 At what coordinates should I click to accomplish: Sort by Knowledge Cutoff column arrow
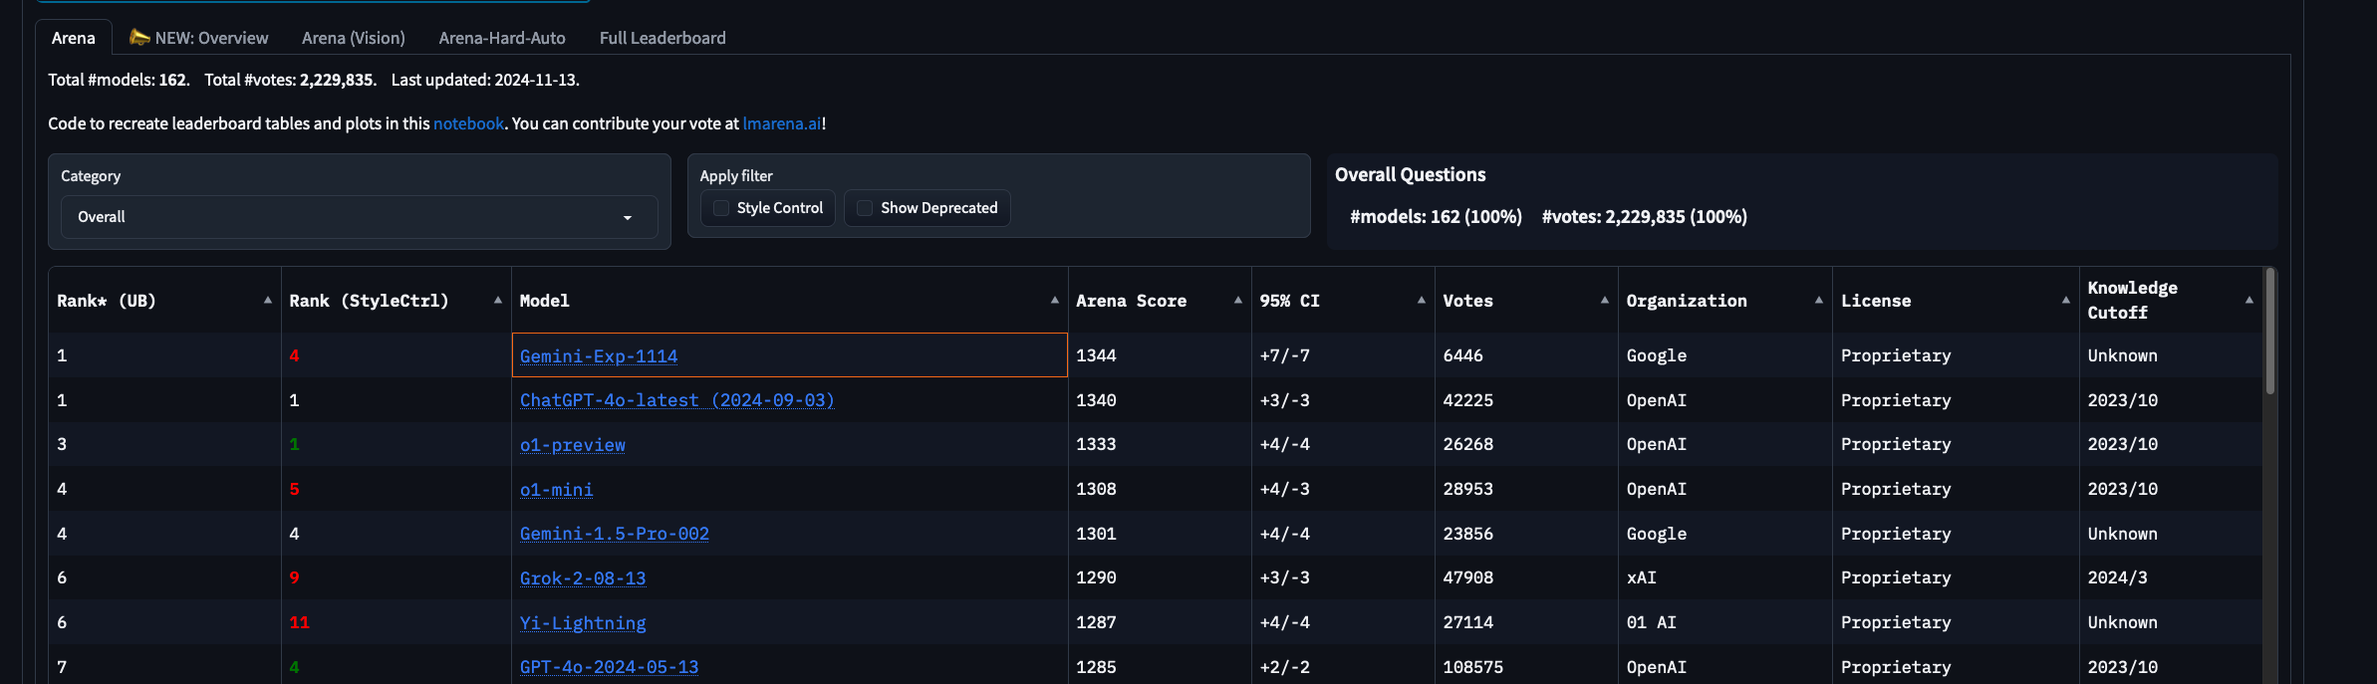(x=2248, y=300)
